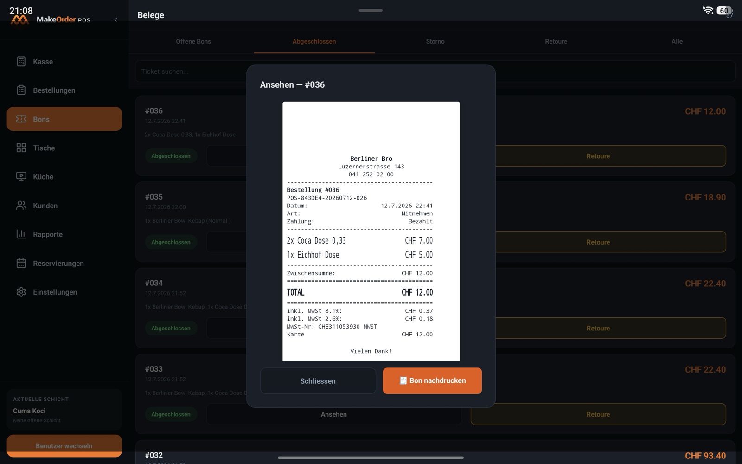Check the battery level indicator
This screenshot has height=464, width=742.
click(x=724, y=10)
